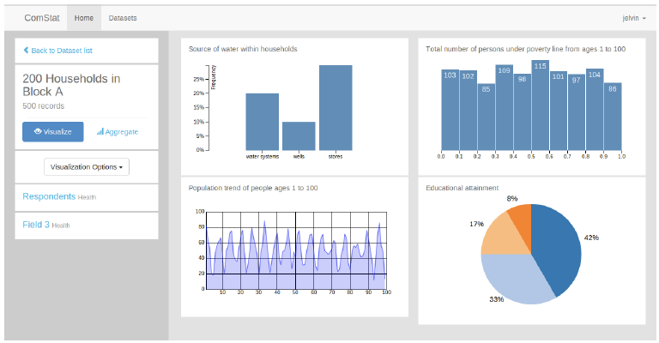Open the Datasets tab
659x343 pixels.
[122, 17]
